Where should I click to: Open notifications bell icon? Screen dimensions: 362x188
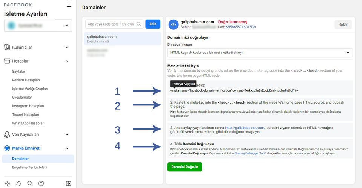(19, 183)
